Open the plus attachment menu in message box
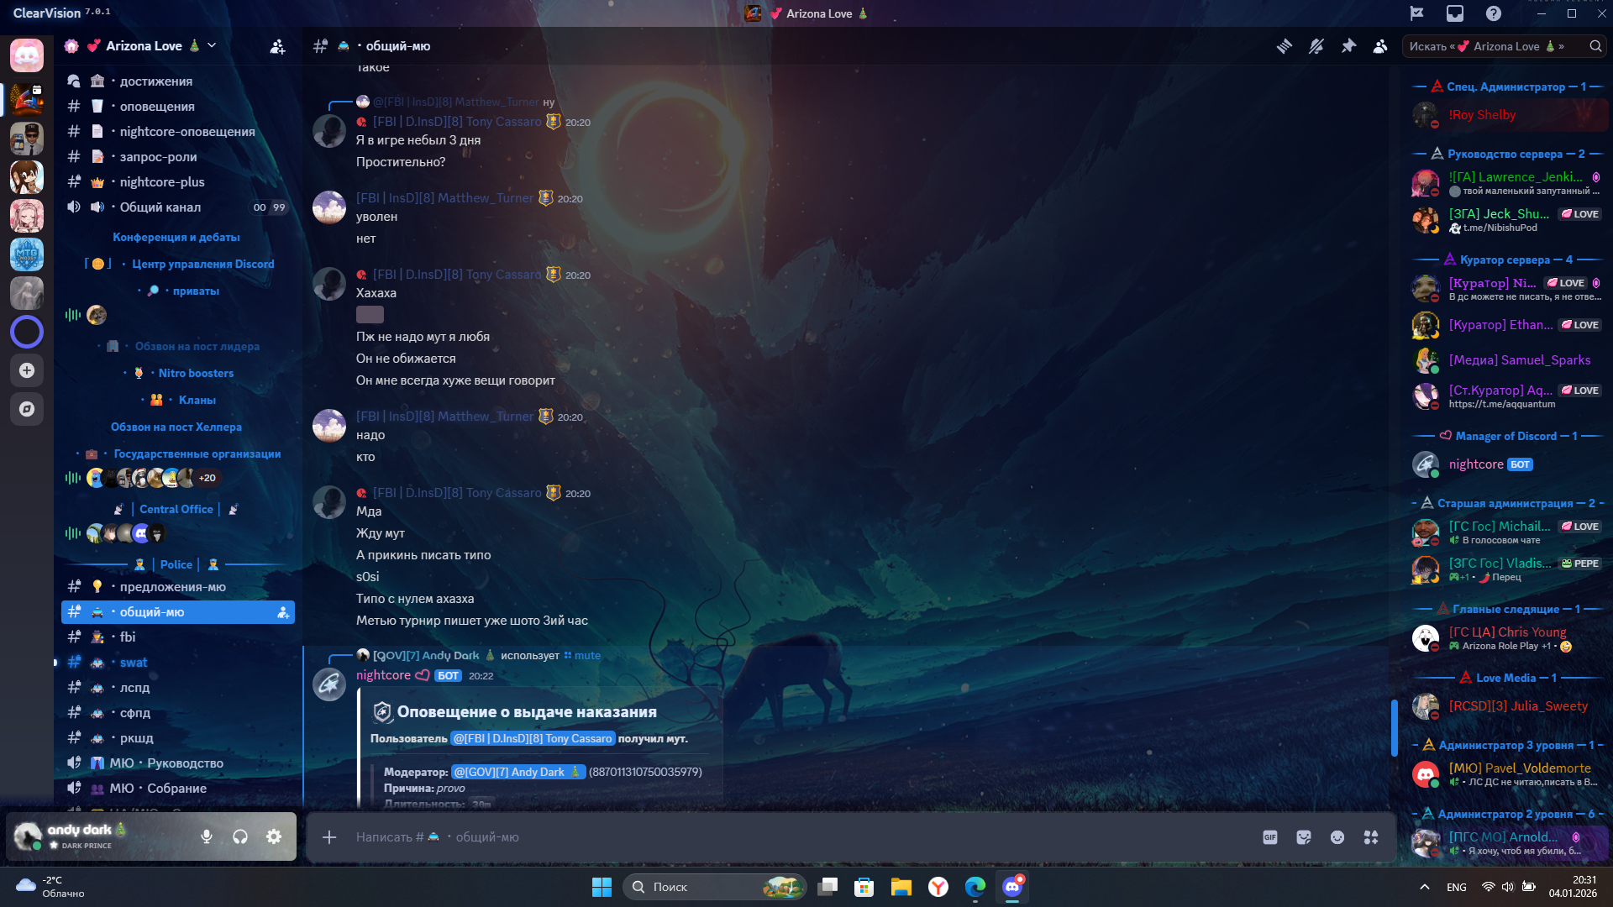Image resolution: width=1613 pixels, height=907 pixels. tap(329, 837)
